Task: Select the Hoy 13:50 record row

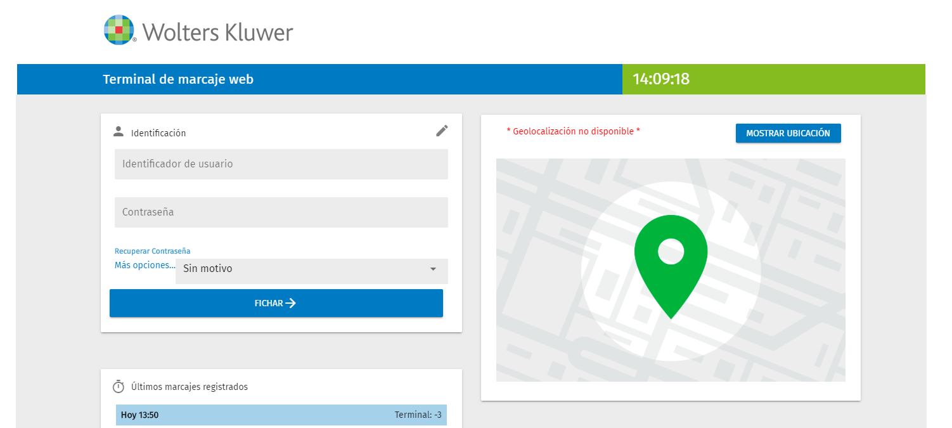Action: coord(281,415)
